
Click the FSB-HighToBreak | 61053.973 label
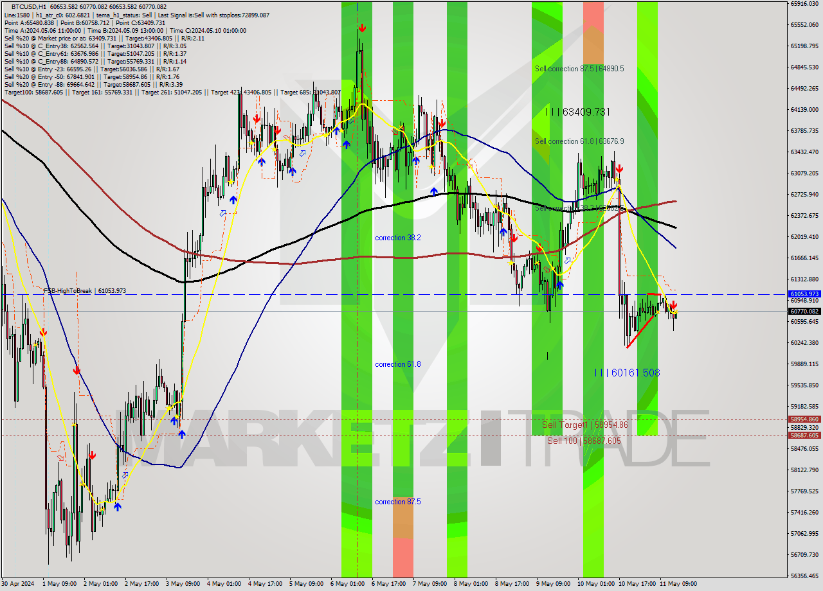[86, 291]
